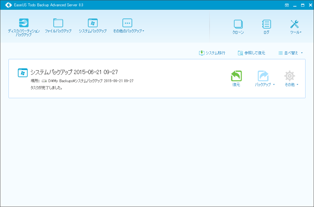Open Disk/Partition Backup (ディスク/パーティションバックアップ)
This screenshot has width=314, height=207.
[x=24, y=27]
